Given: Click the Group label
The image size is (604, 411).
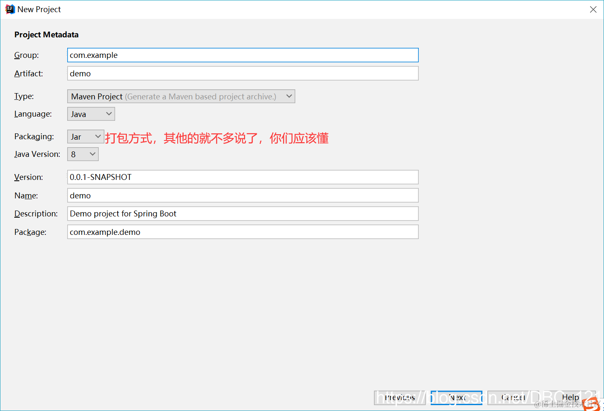Looking at the screenshot, I should point(26,55).
